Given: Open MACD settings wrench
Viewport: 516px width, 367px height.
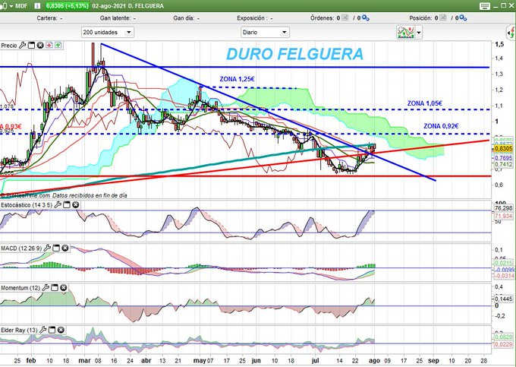Looking at the screenshot, I should tap(47, 248).
